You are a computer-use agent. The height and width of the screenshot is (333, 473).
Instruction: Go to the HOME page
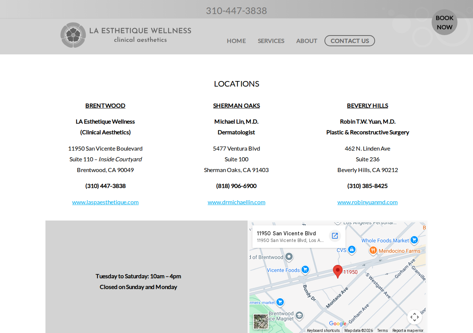pos(236,41)
